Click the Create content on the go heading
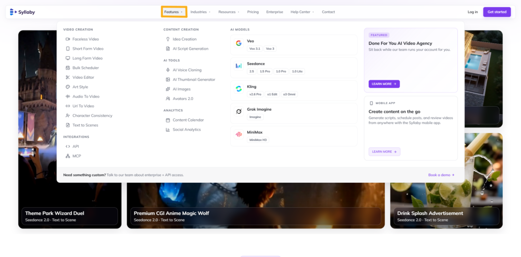Viewport: 521px width, 257px height. 394,112
